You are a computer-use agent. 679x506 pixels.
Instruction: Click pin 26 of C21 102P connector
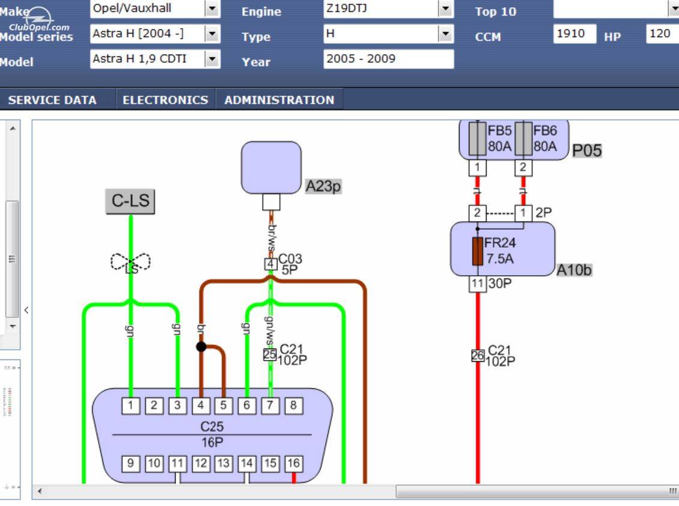click(x=478, y=356)
